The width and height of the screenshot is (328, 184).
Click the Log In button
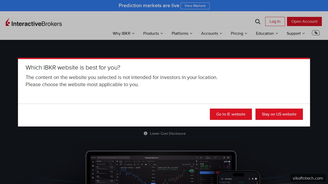click(275, 21)
